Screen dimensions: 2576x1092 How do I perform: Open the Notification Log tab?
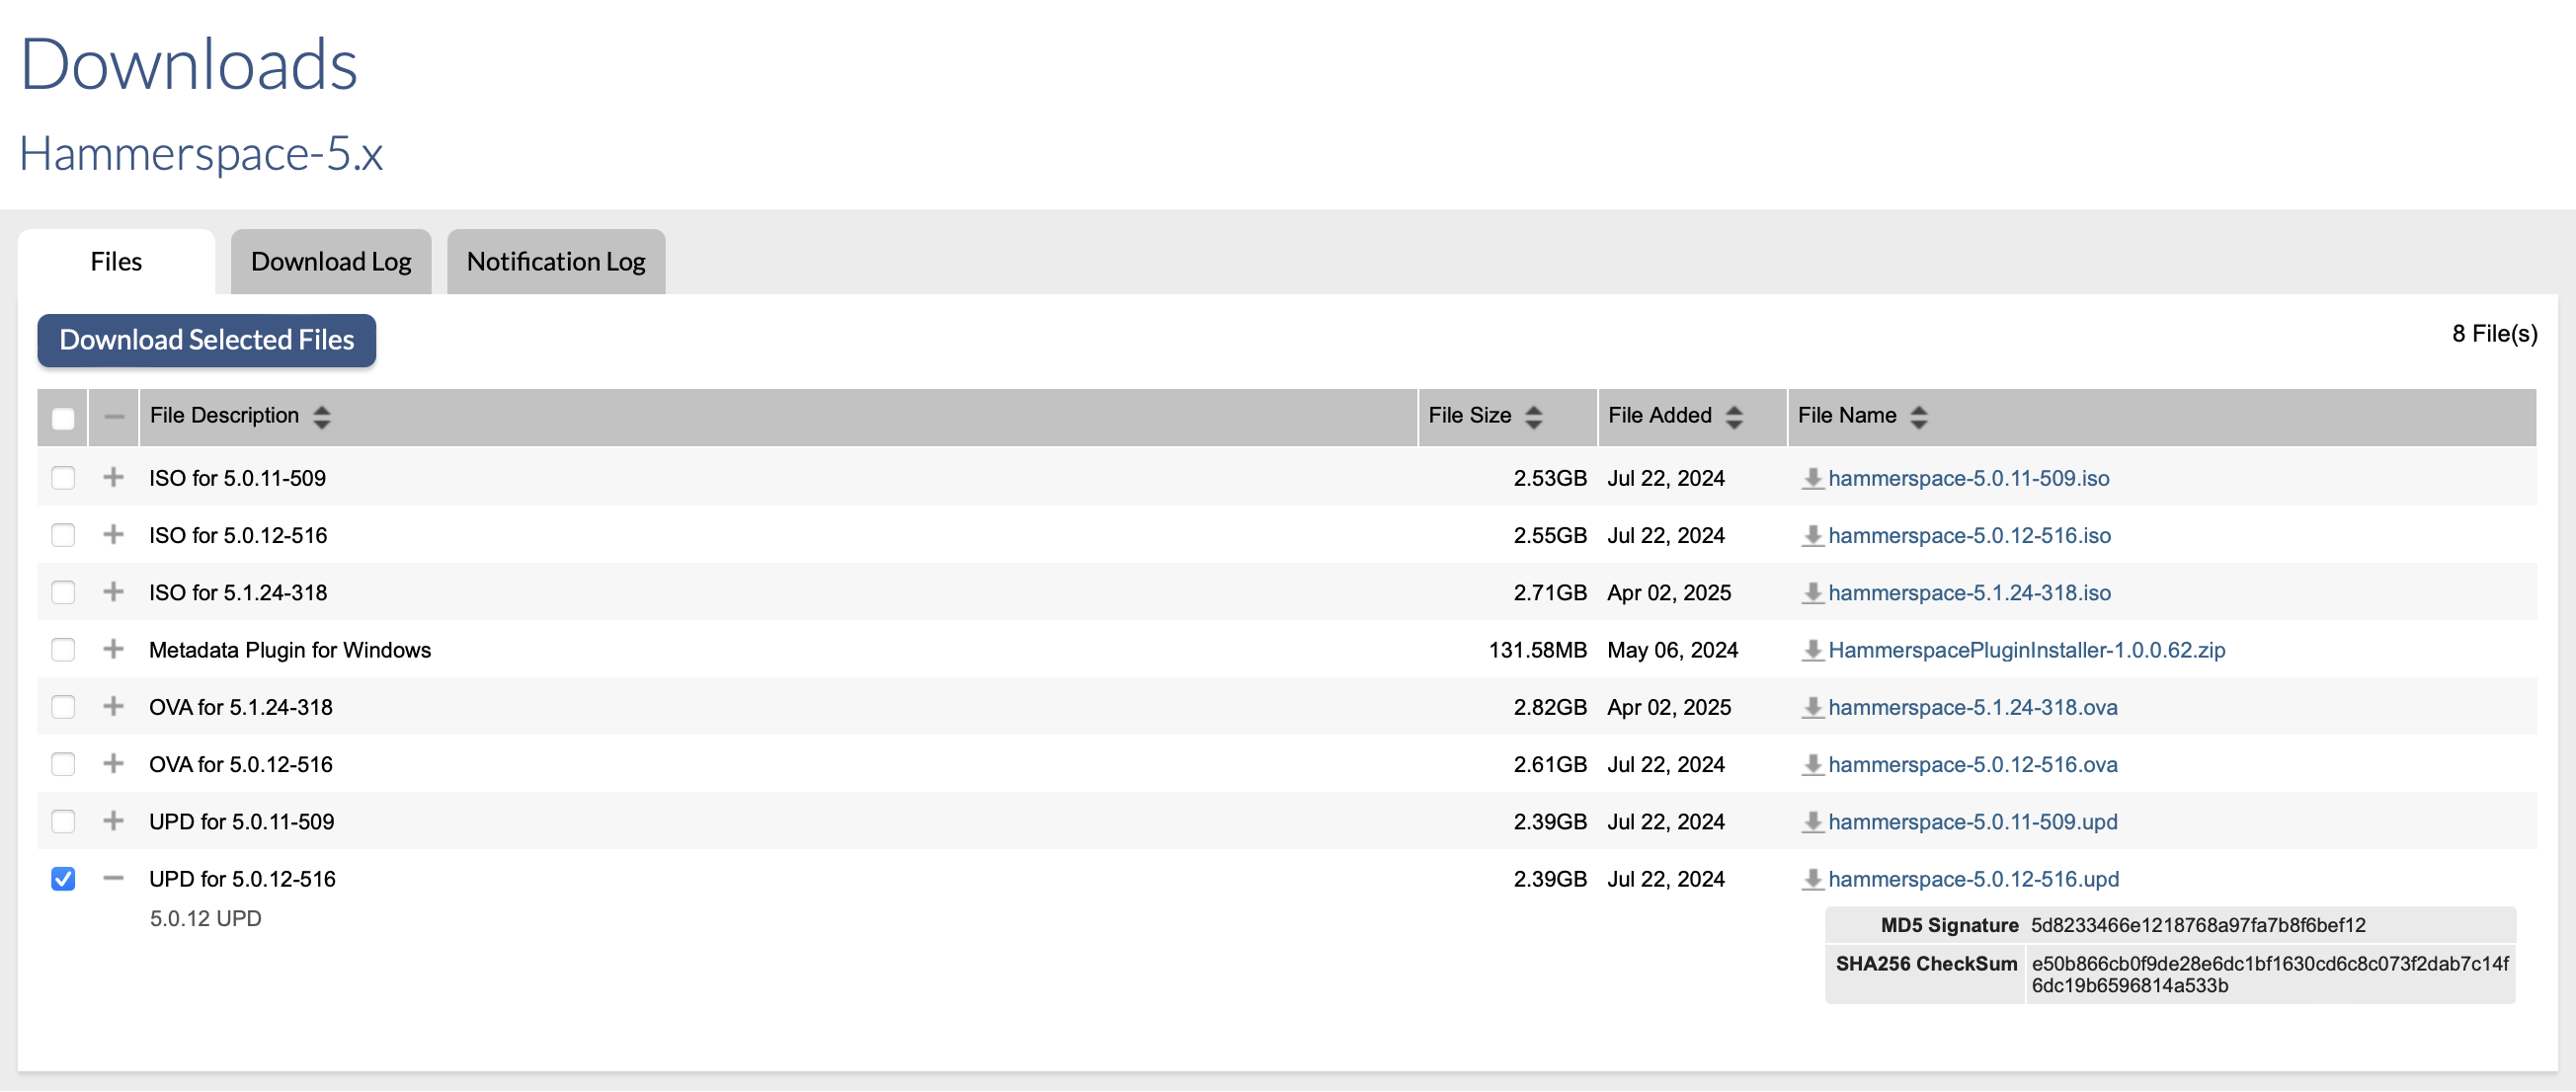556,262
